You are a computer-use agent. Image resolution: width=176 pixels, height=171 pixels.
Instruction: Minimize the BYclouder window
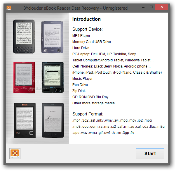coord(143,7)
